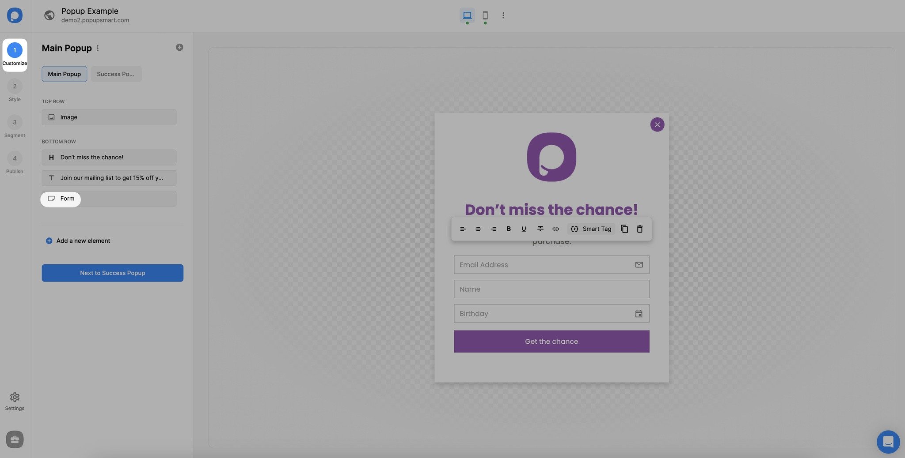The height and width of the screenshot is (458, 905).
Task: Open the Main Popup options menu
Action: click(98, 48)
